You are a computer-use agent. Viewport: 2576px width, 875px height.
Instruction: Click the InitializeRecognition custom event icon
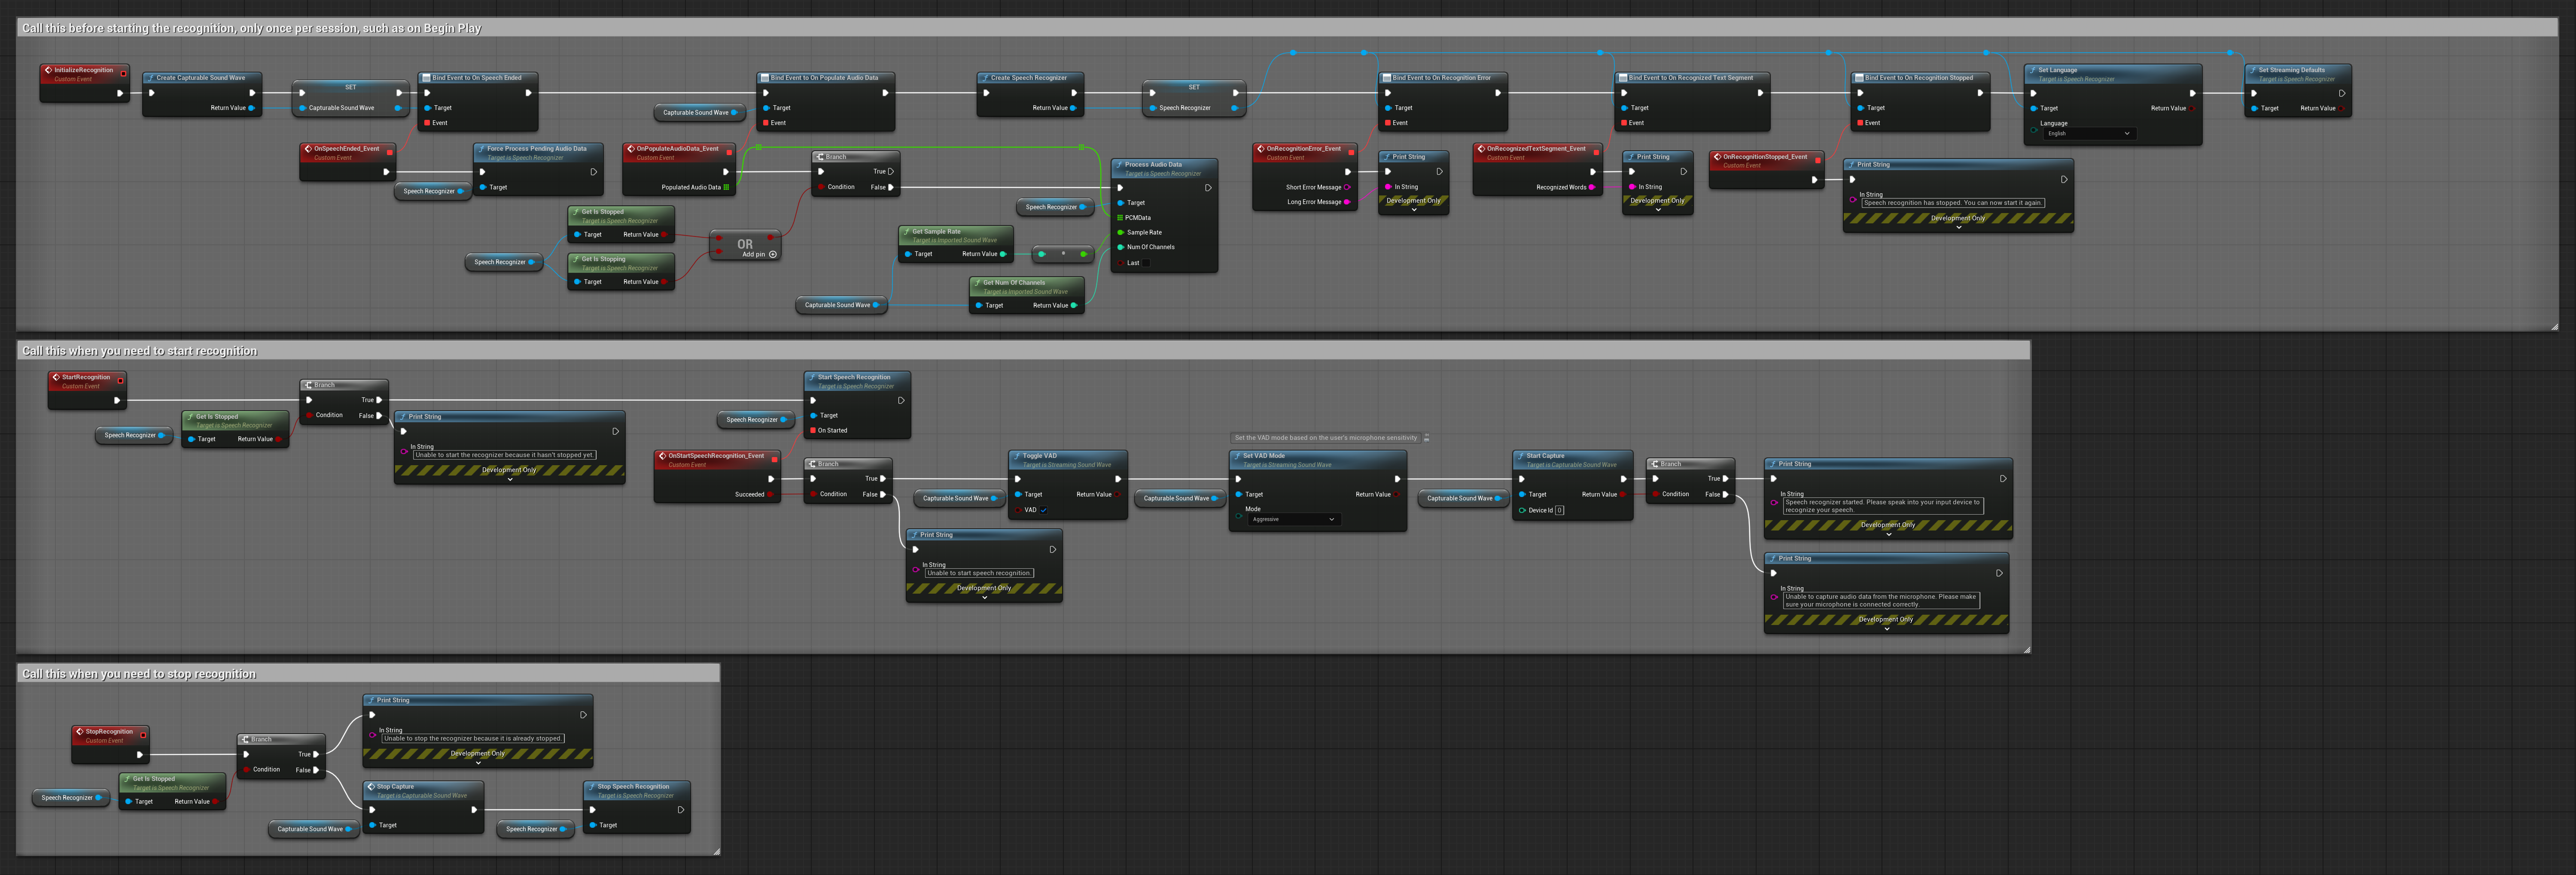(x=48, y=70)
